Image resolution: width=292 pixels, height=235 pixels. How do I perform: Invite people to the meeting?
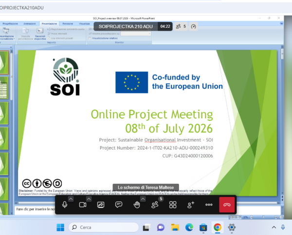[x=191, y=205]
